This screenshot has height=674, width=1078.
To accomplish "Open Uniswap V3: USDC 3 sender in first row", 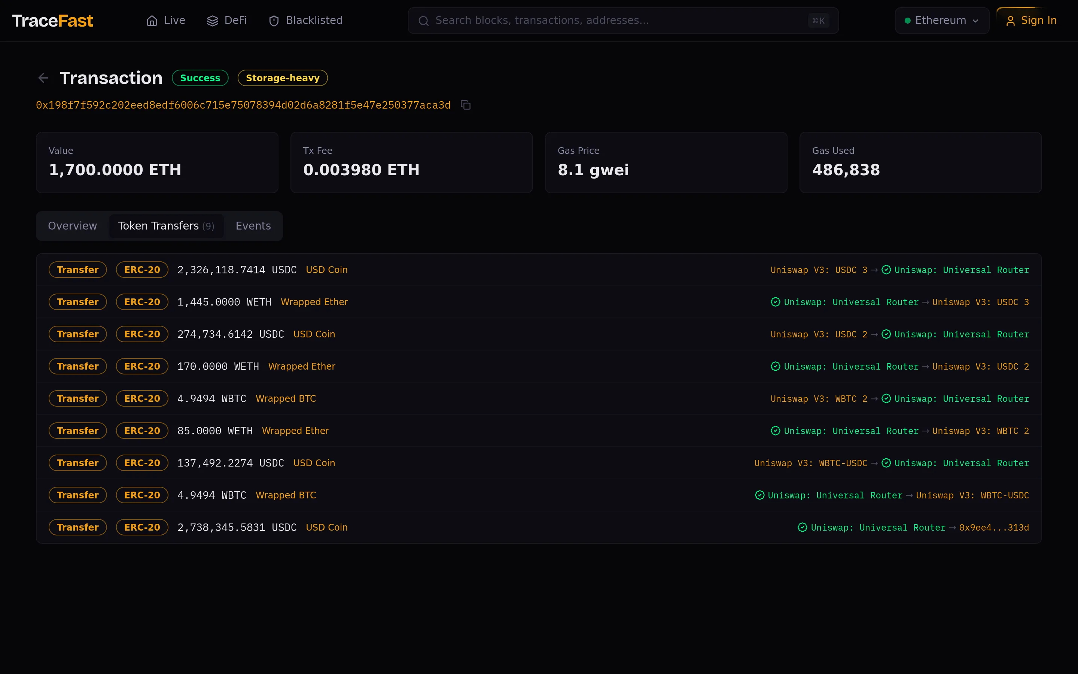I will point(819,270).
